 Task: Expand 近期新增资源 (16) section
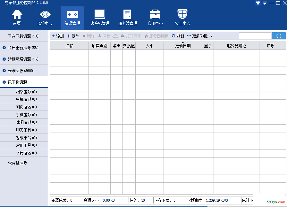point(24,59)
